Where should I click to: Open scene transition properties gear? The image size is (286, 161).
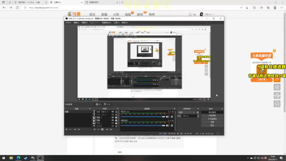[198, 112]
